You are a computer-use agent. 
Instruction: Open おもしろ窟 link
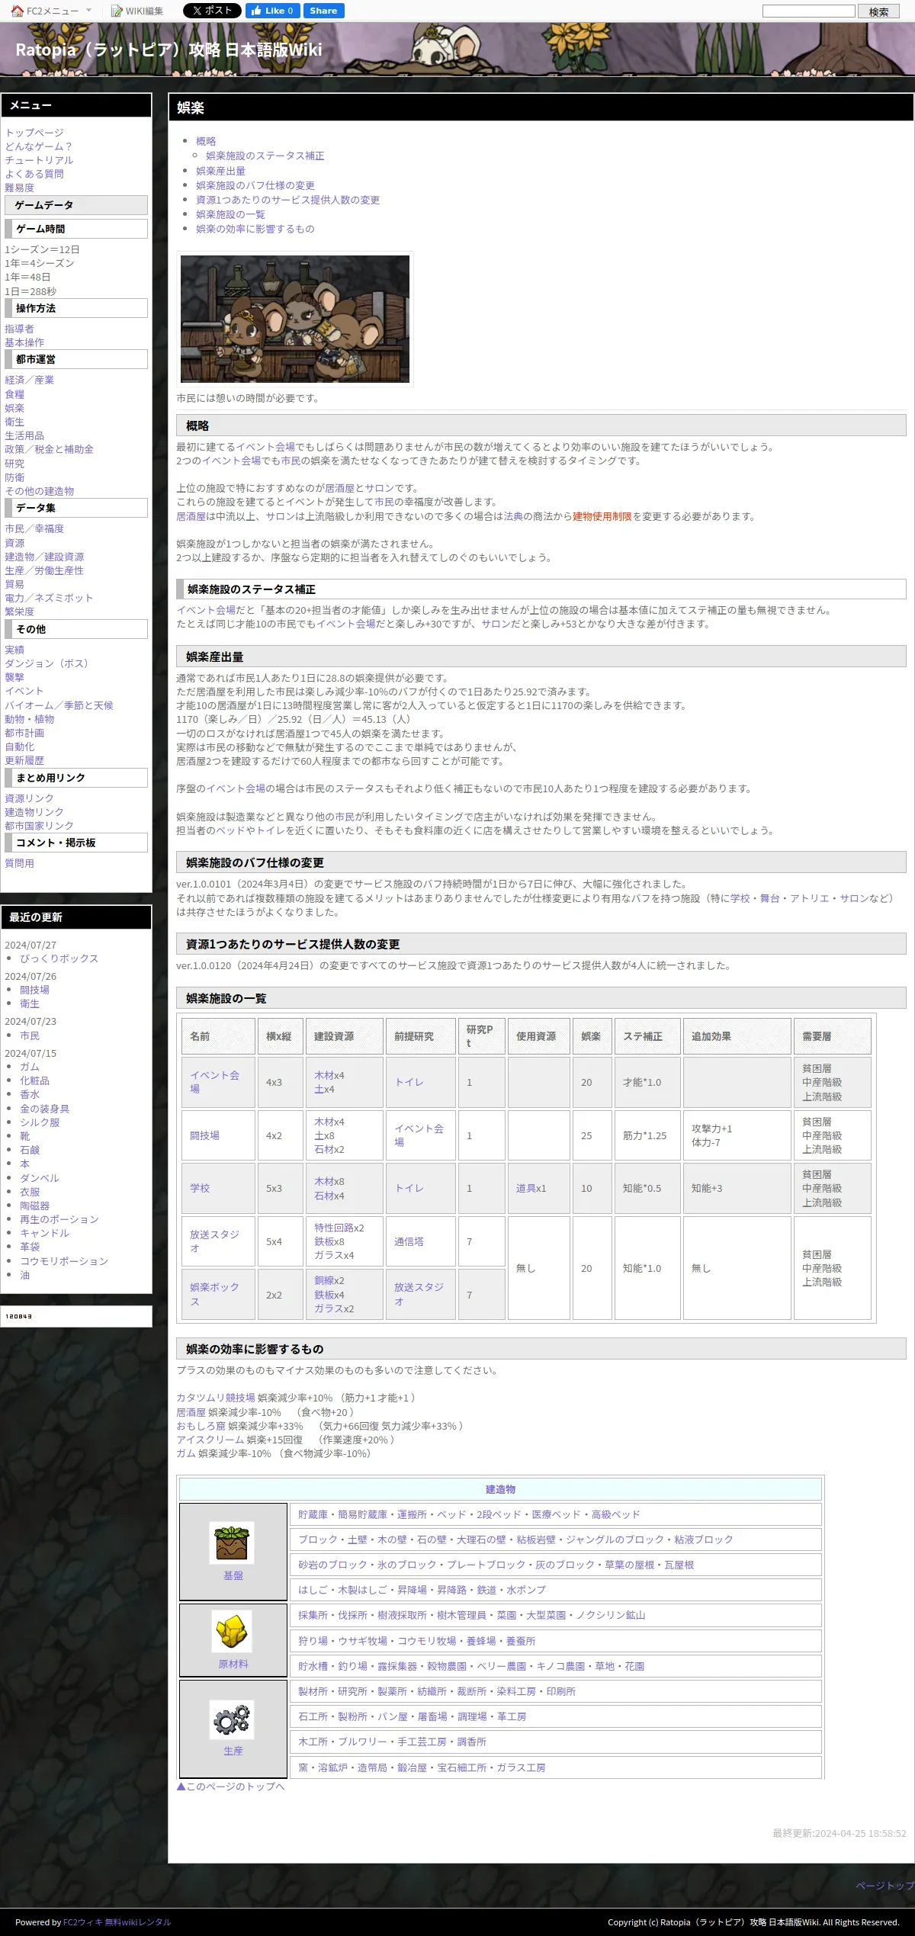point(201,1426)
